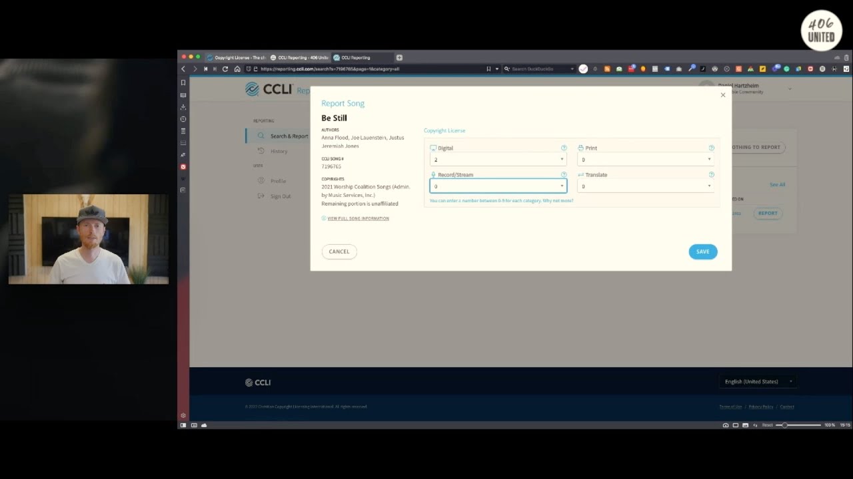
Task: Open RSS feed extension icon
Action: pyautogui.click(x=607, y=69)
